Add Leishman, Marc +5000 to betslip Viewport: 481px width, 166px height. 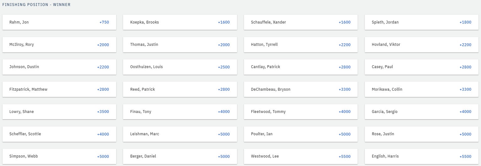(180, 134)
